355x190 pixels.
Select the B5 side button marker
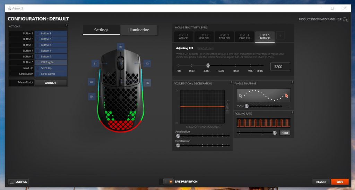point(92,82)
